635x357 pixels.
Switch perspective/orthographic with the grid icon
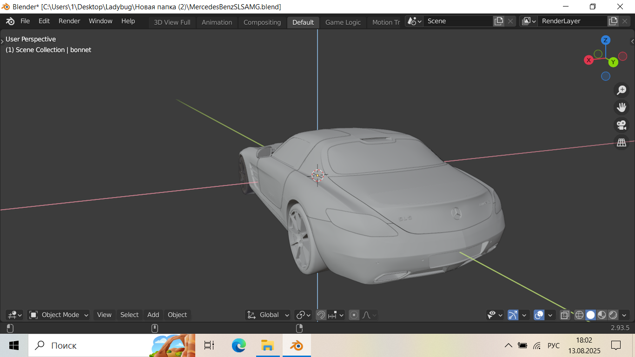(622, 143)
